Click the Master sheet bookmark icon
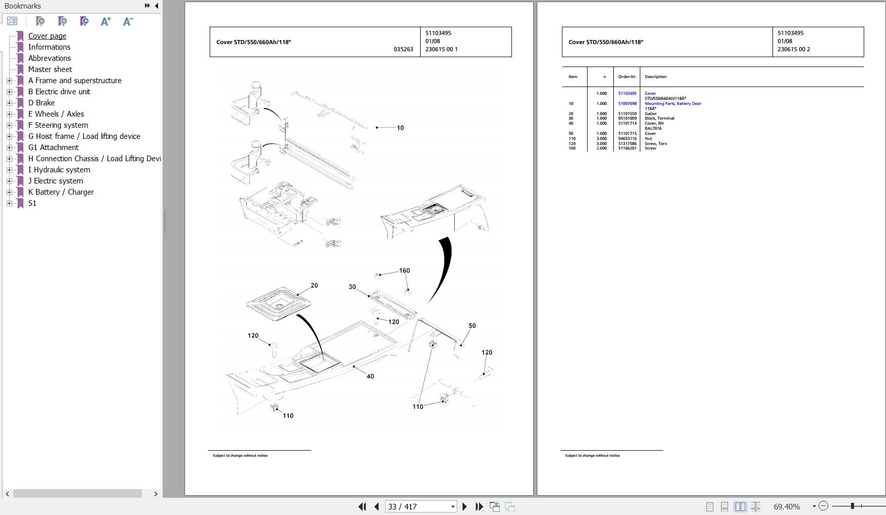The image size is (886, 515). [x=20, y=69]
